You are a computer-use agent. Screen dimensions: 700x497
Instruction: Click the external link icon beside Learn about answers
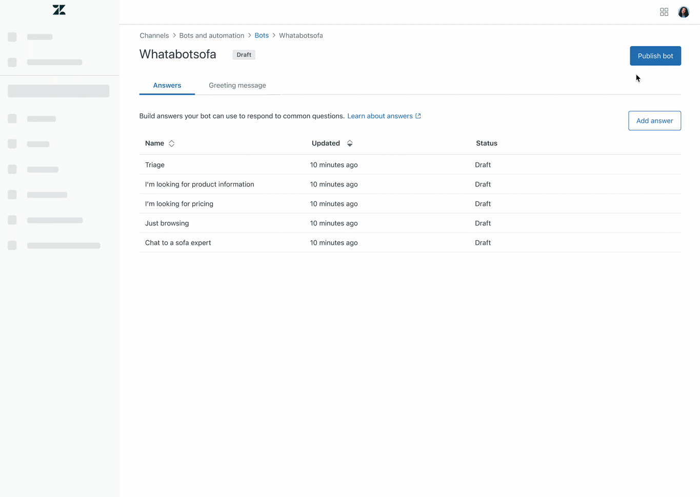[418, 116]
